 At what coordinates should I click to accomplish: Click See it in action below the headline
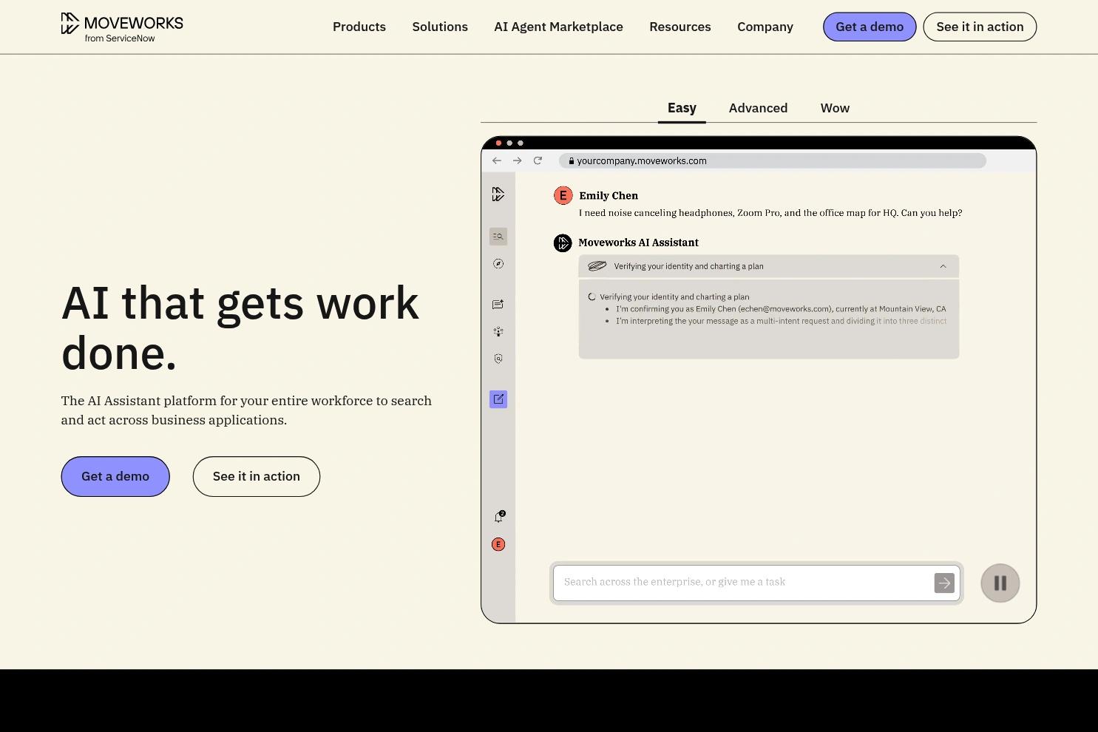257,476
